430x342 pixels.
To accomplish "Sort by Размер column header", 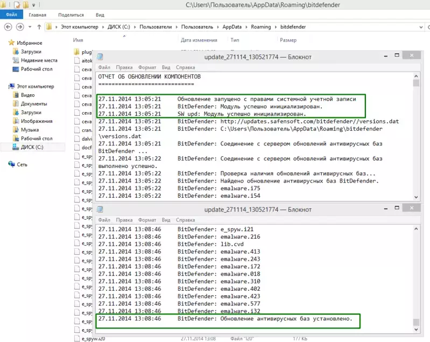I will tap(288, 40).
